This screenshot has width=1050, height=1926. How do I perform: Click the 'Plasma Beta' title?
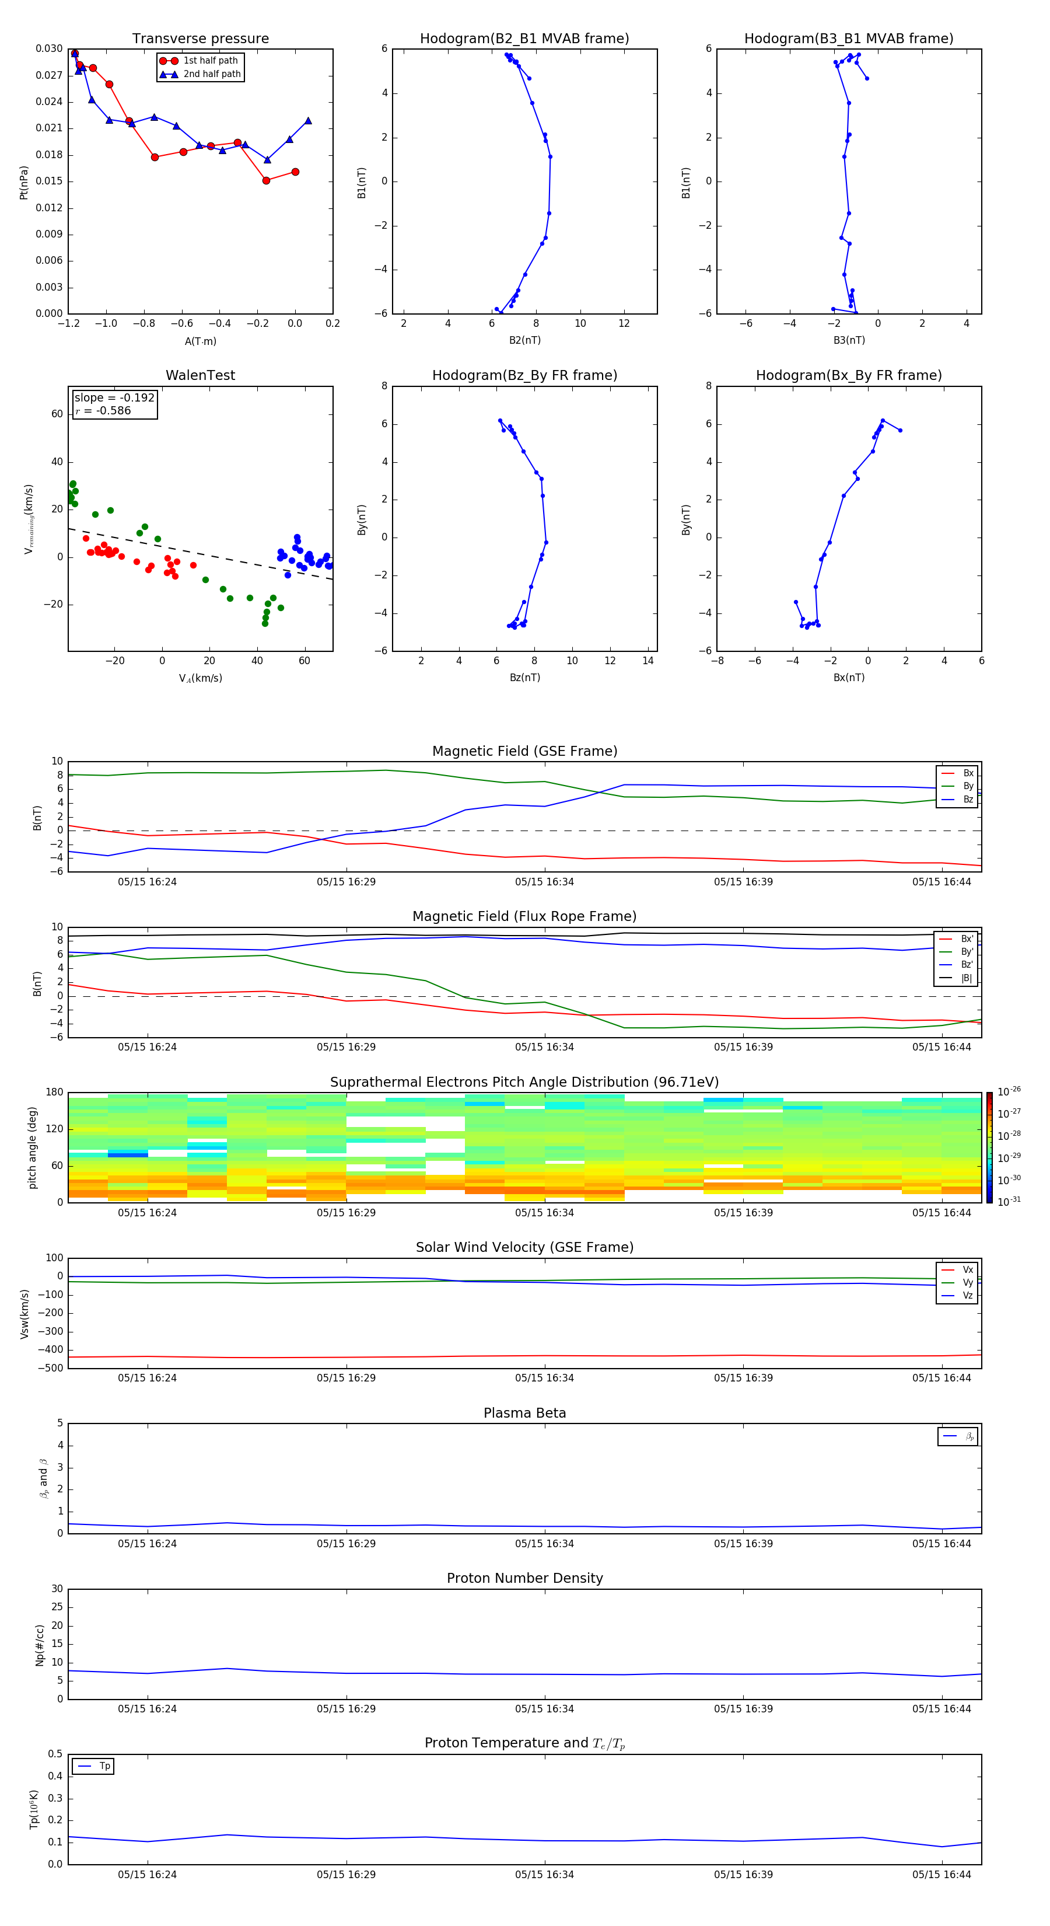click(x=524, y=1414)
